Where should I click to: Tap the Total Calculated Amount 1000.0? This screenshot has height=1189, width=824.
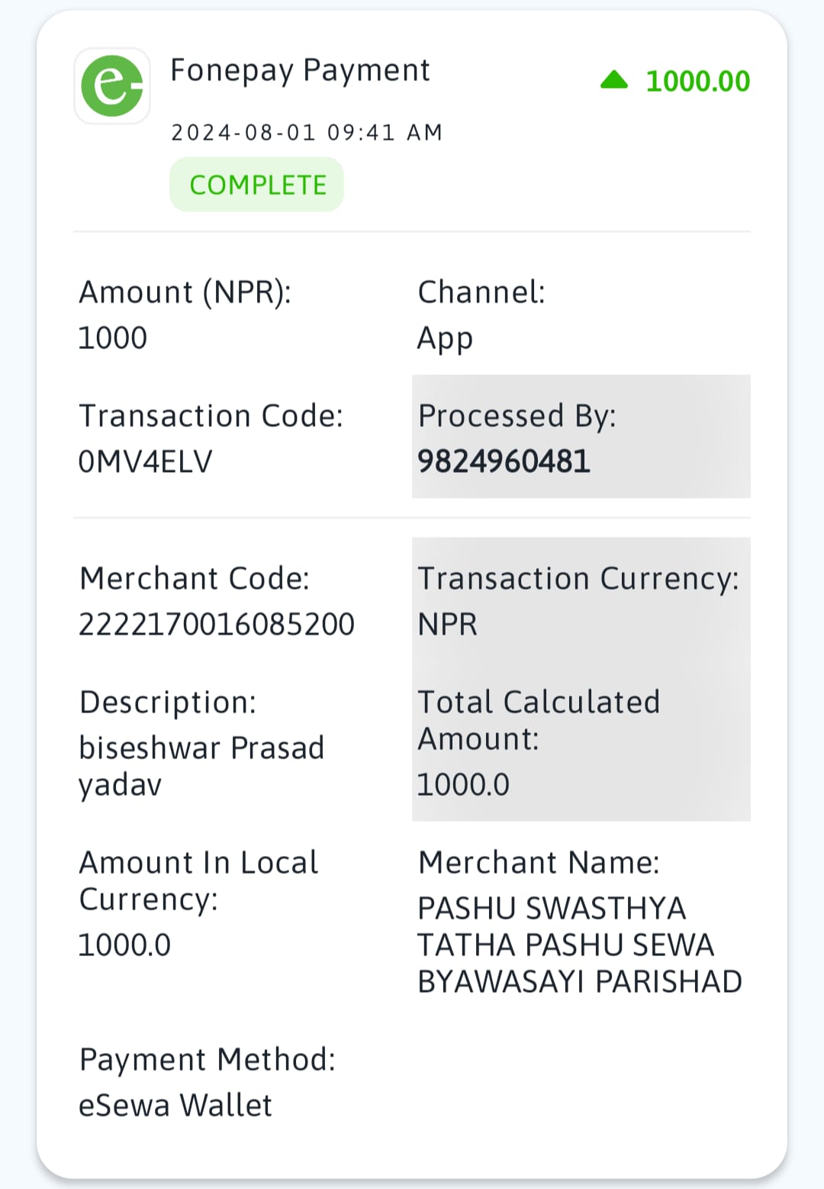tap(464, 784)
